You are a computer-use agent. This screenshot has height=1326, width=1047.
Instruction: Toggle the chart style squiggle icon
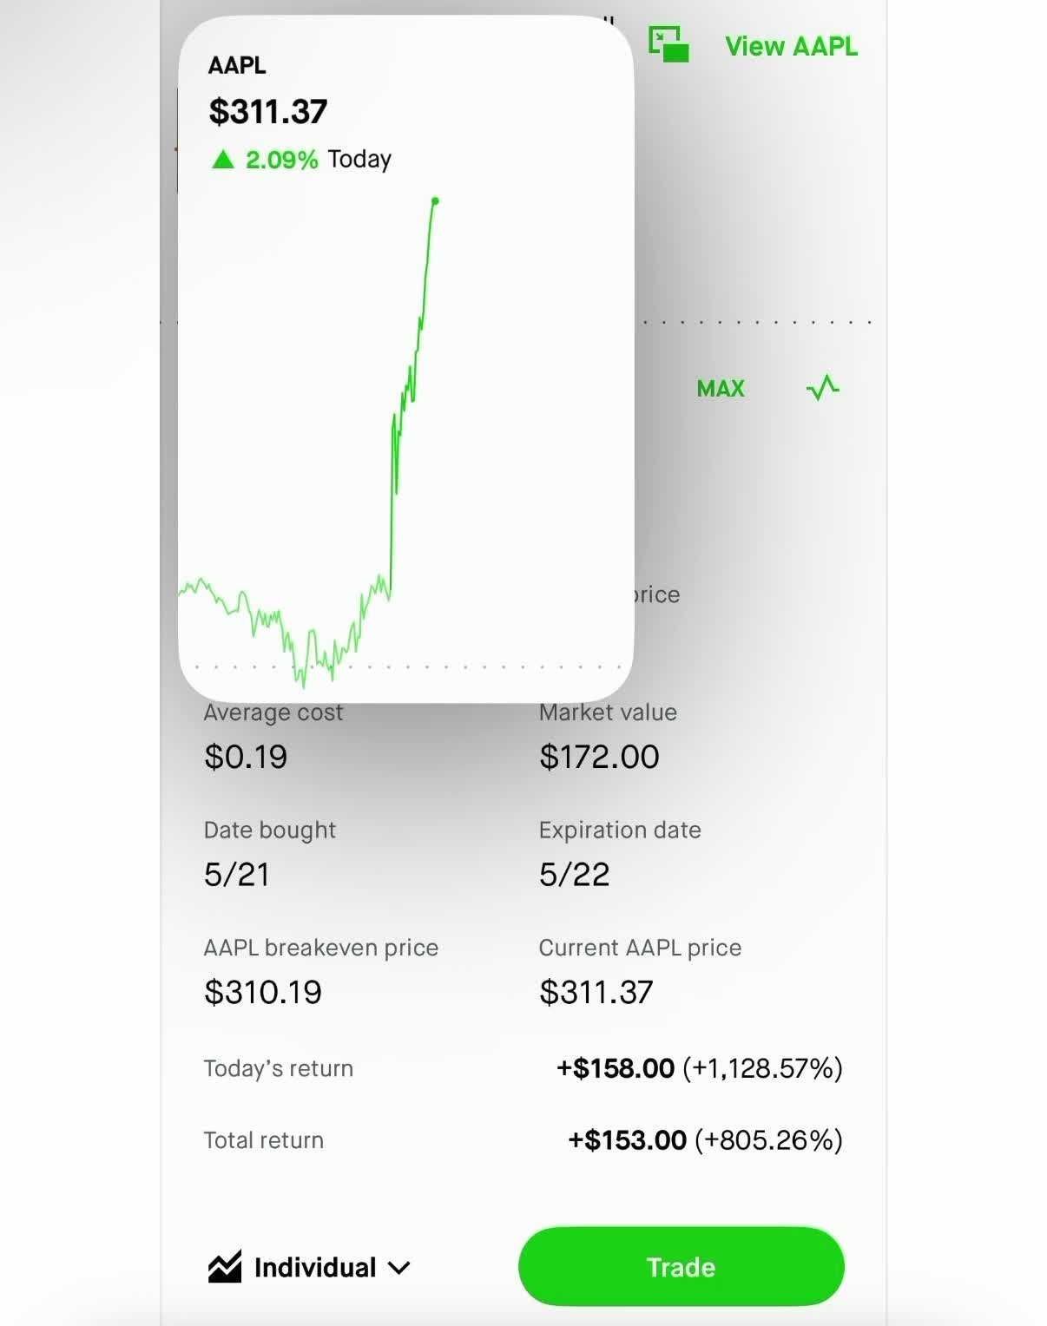[x=822, y=387]
